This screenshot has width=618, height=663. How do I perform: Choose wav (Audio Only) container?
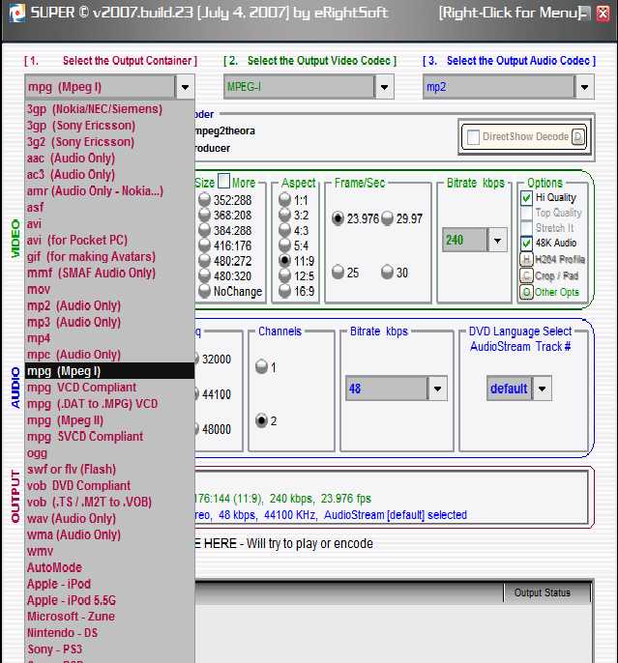coord(109,518)
